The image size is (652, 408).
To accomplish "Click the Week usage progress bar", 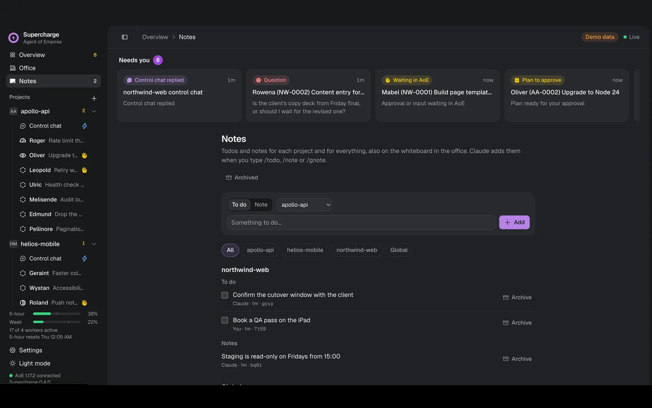I will (57, 322).
